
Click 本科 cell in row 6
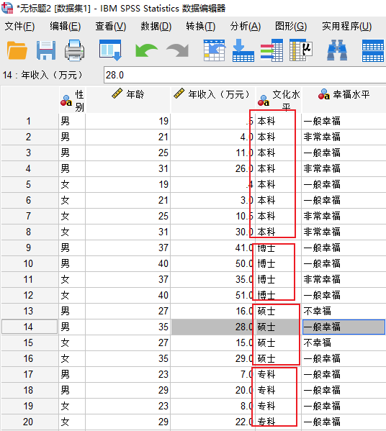click(x=279, y=200)
